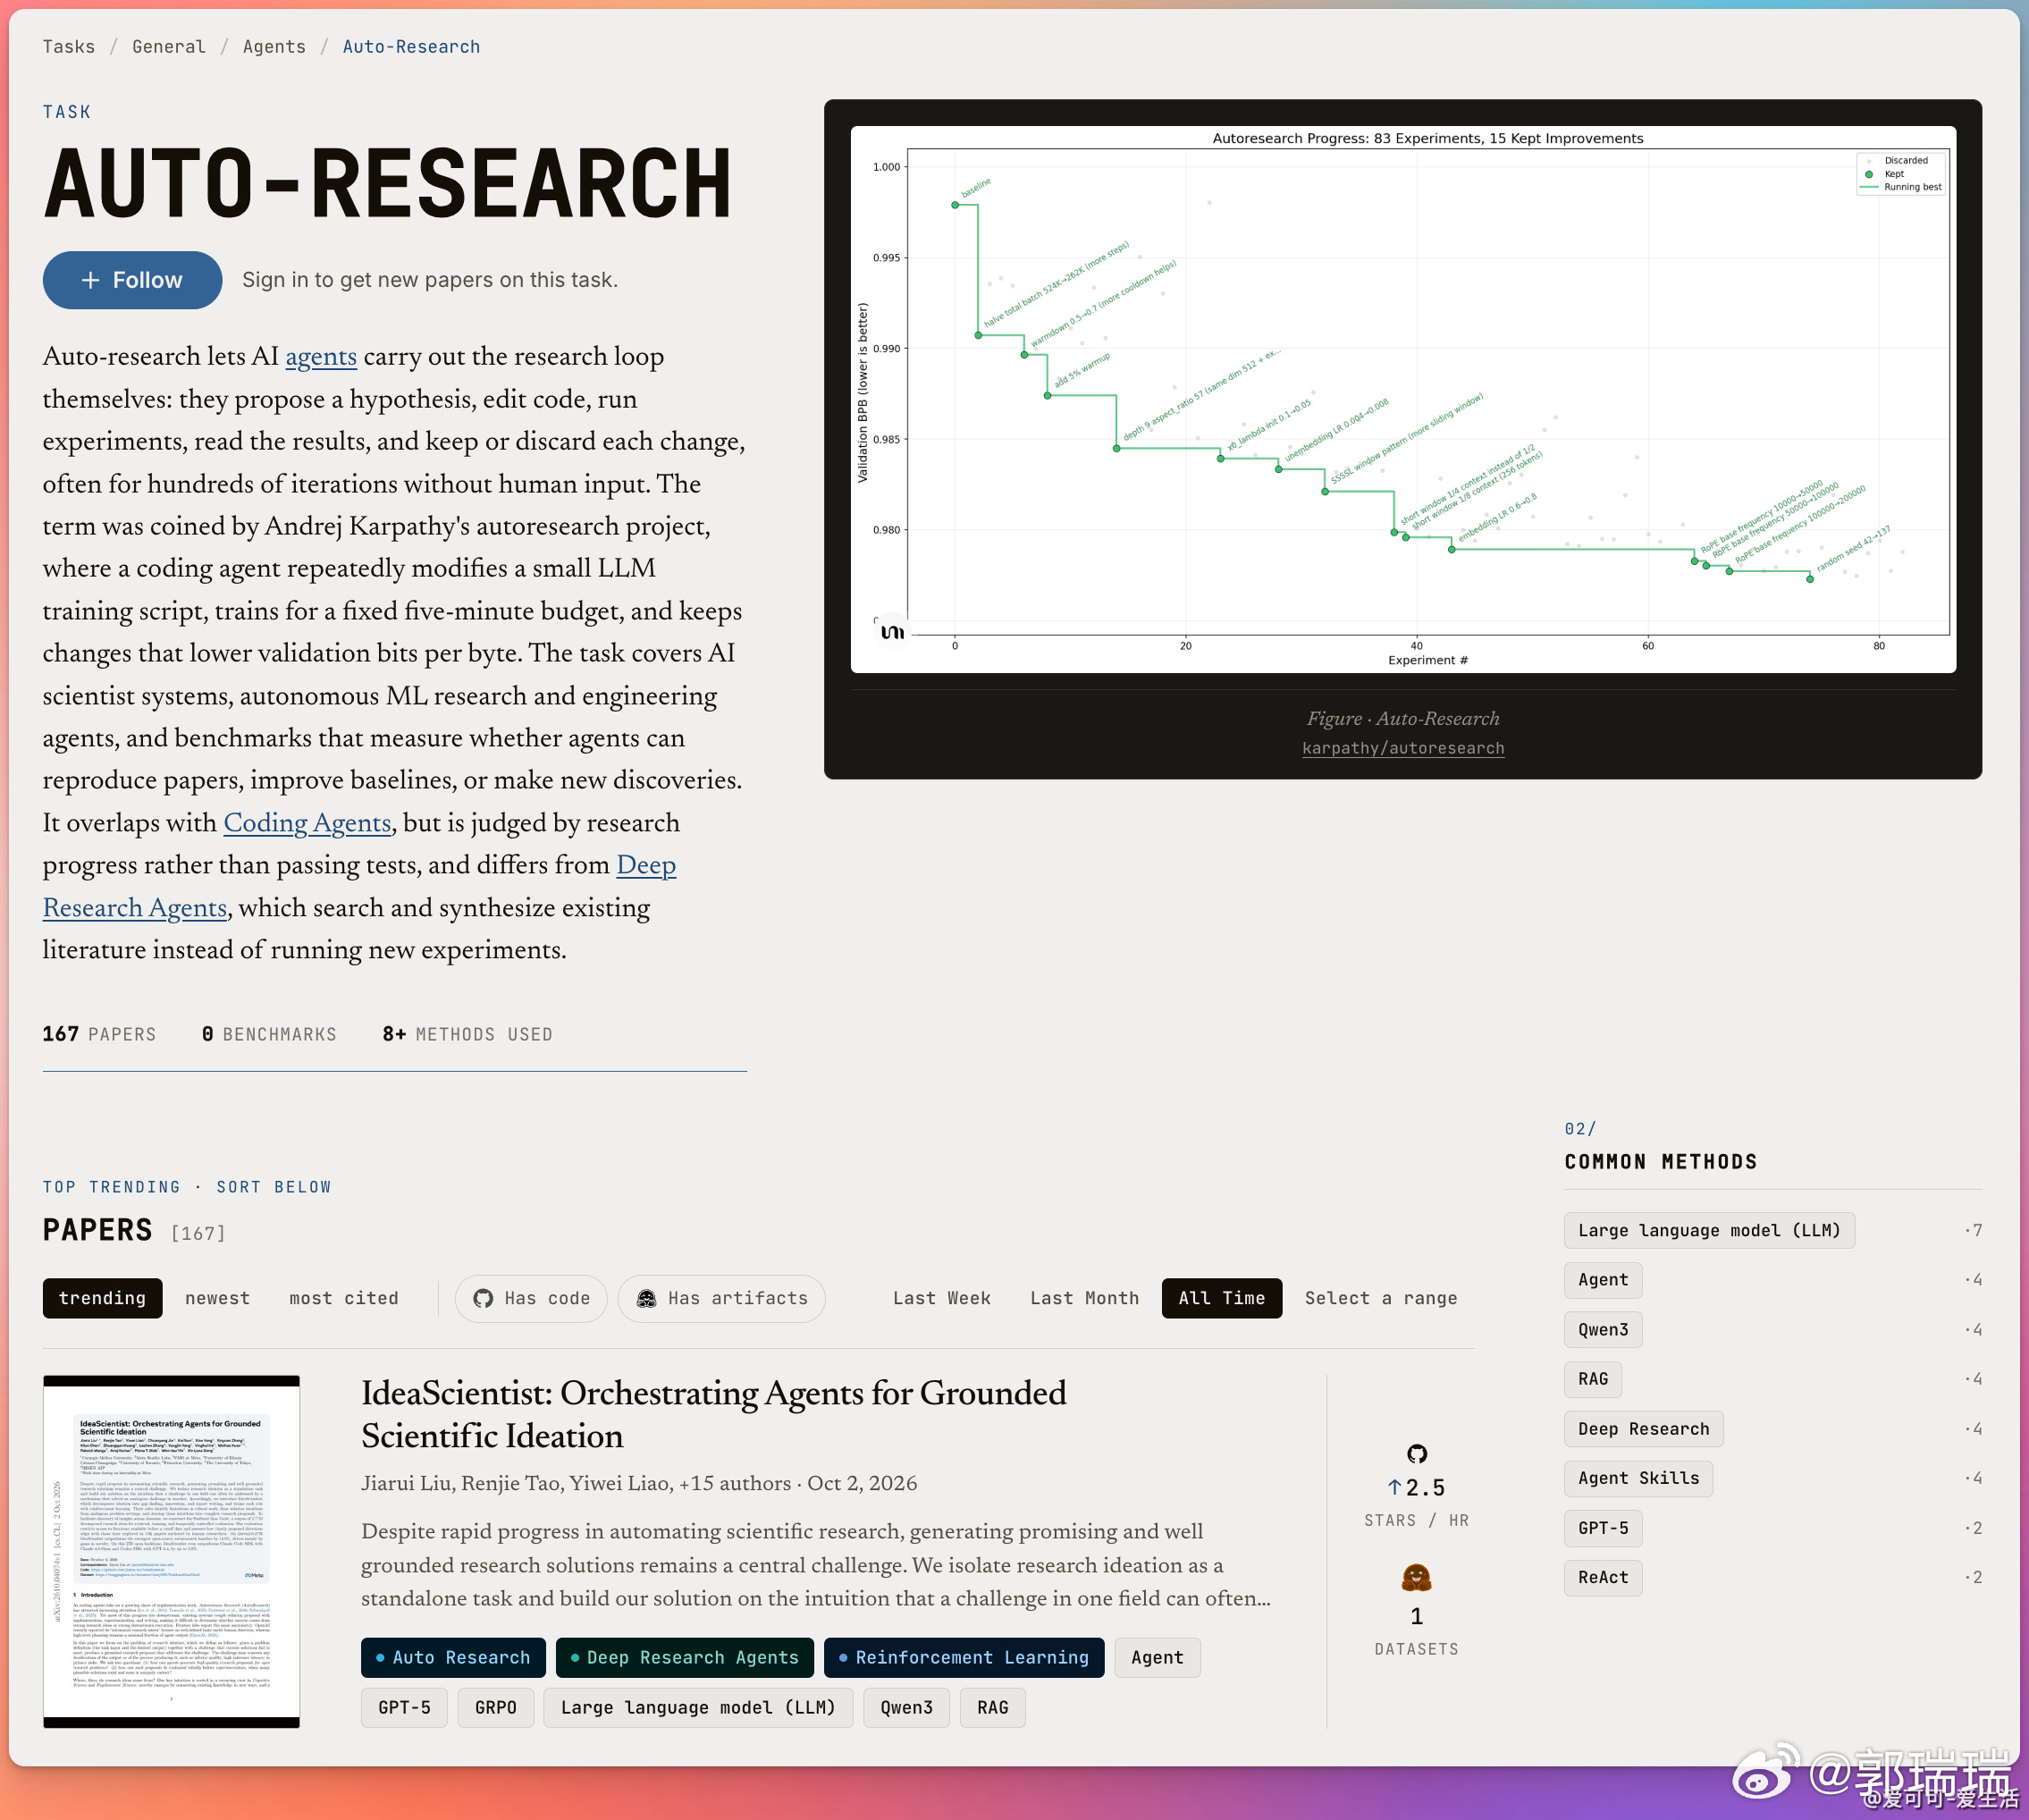Click the GitHub stars icon on IdeaScientist paper
The width and height of the screenshot is (2029, 1820).
(x=1416, y=1453)
